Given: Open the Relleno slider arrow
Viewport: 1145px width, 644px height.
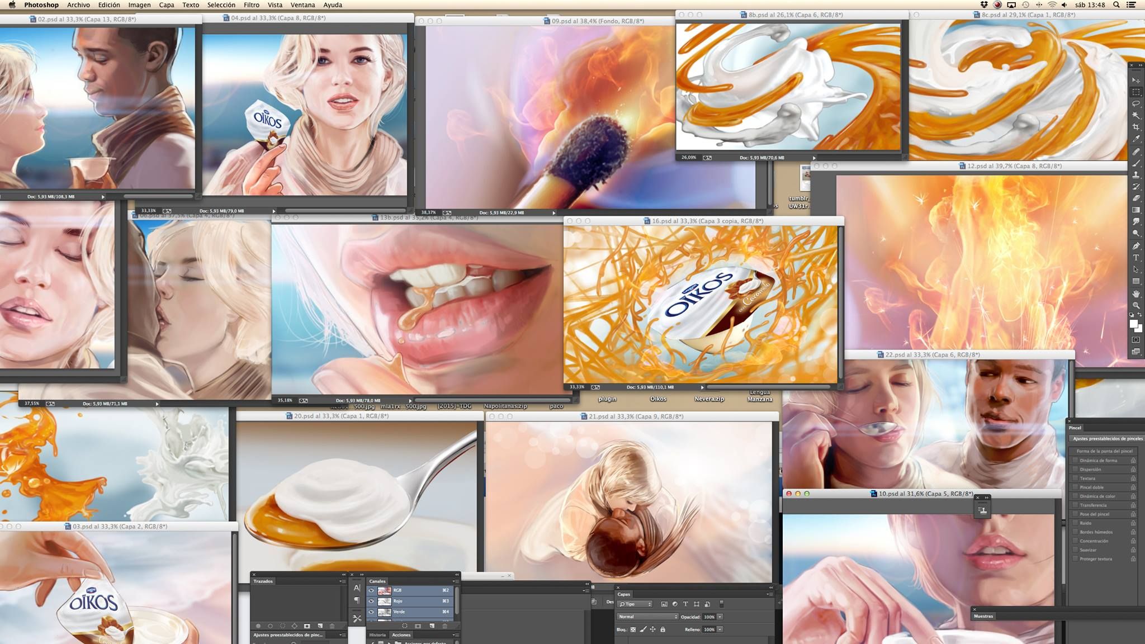Looking at the screenshot, I should (720, 629).
